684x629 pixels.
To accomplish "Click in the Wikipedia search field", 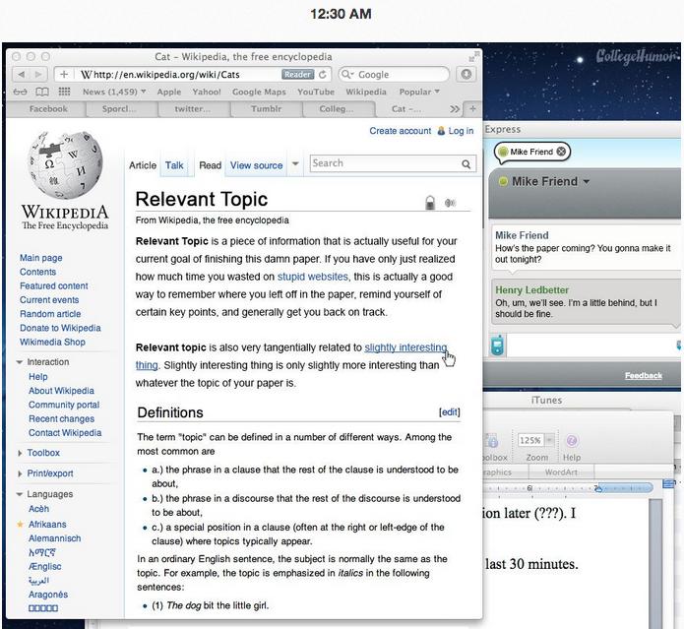I will (x=382, y=163).
